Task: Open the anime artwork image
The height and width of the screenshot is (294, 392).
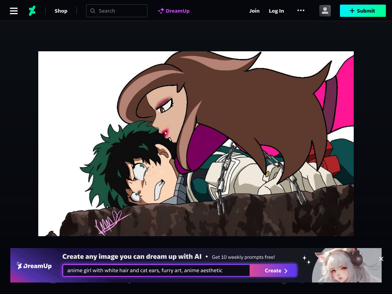Action: pyautogui.click(x=196, y=144)
